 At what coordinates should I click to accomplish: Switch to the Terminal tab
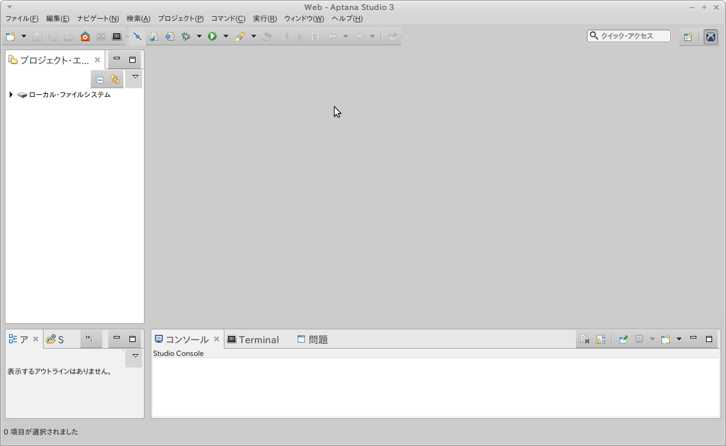point(253,340)
